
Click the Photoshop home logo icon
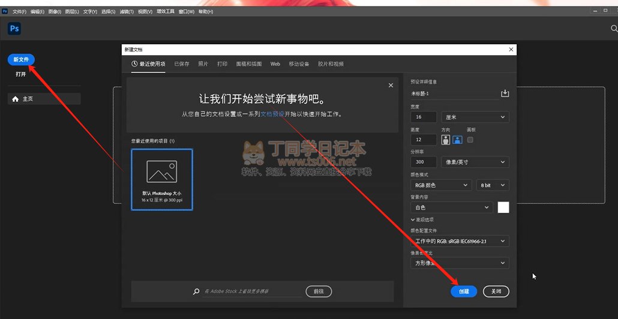(x=14, y=29)
